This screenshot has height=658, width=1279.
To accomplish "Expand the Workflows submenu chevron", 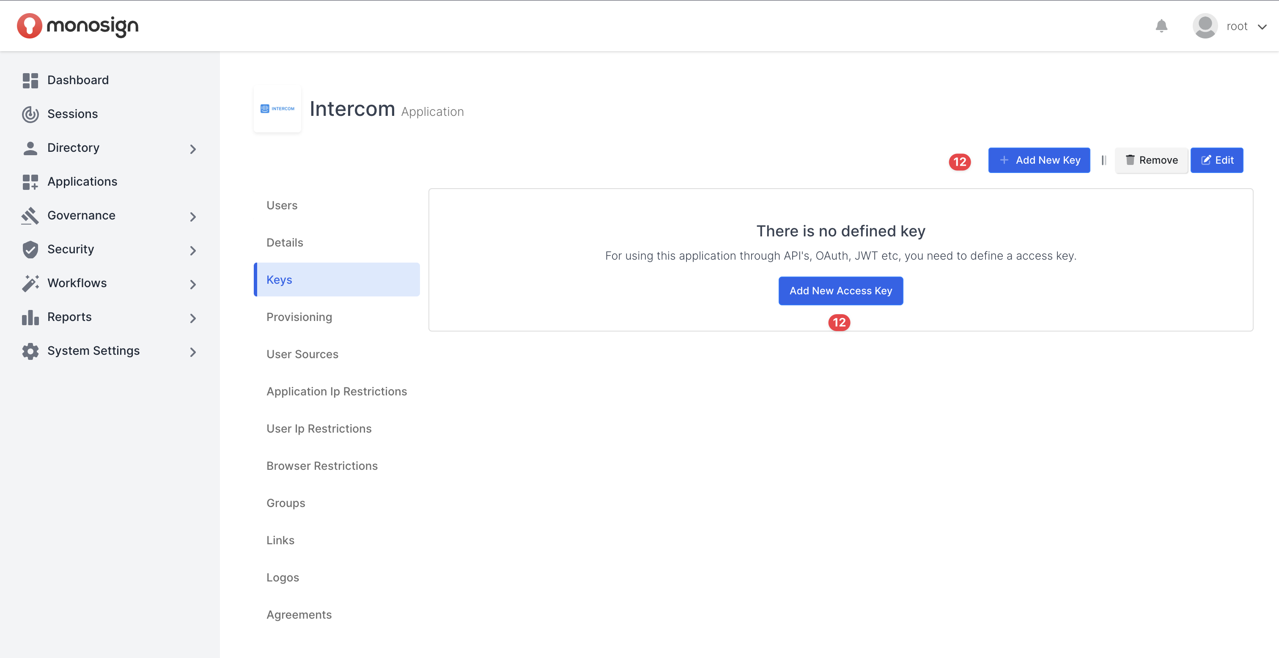I will tap(193, 284).
